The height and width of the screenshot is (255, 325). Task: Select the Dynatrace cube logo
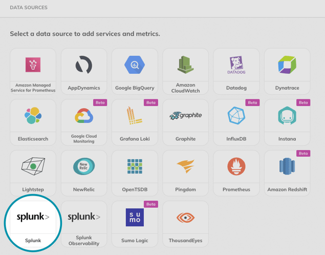287,65
